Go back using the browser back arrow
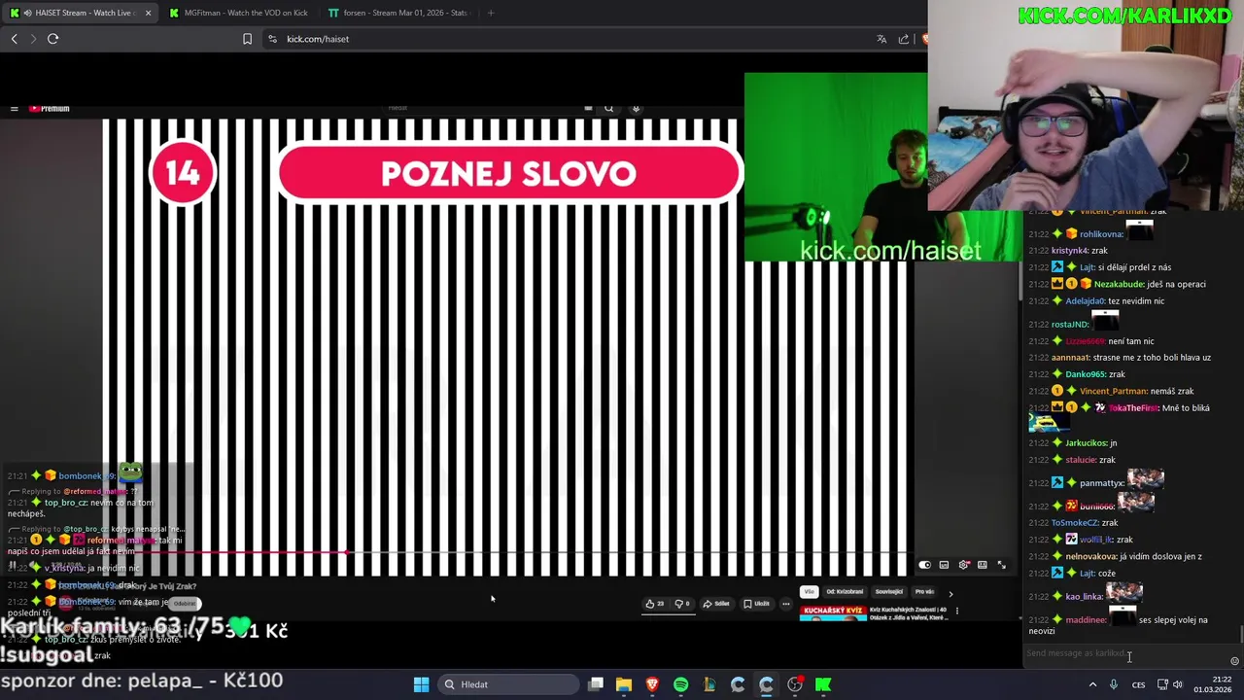The height and width of the screenshot is (700, 1244). coord(15,39)
